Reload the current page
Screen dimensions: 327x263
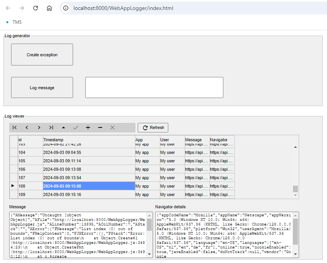pos(36,8)
